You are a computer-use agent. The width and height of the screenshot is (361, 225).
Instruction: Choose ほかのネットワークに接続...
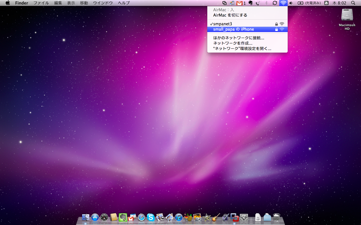(247, 38)
